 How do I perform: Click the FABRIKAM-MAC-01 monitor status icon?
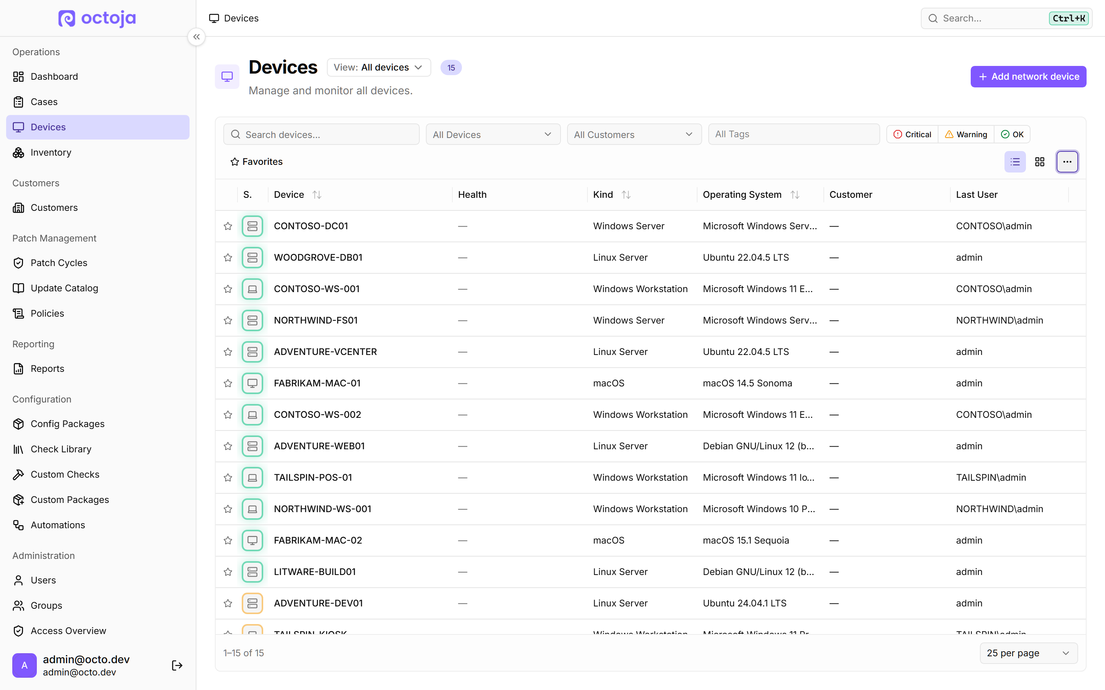[252, 383]
